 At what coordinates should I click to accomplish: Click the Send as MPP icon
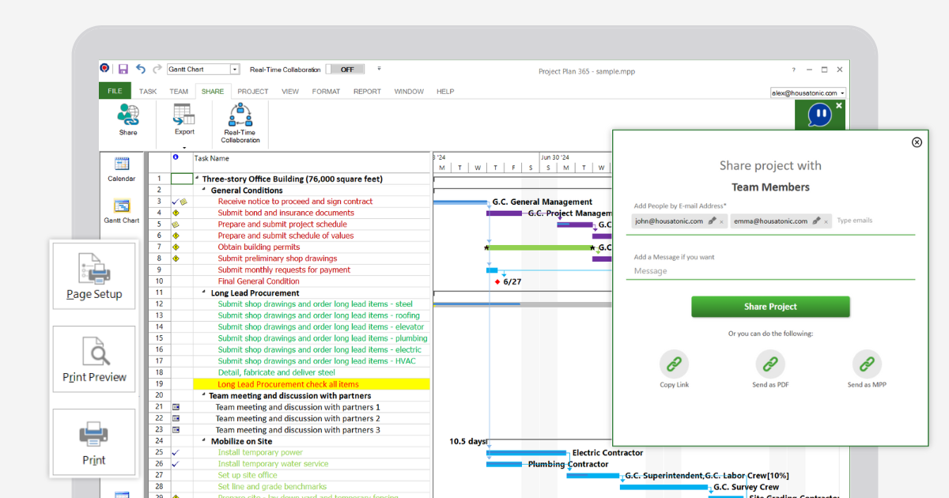pyautogui.click(x=867, y=364)
